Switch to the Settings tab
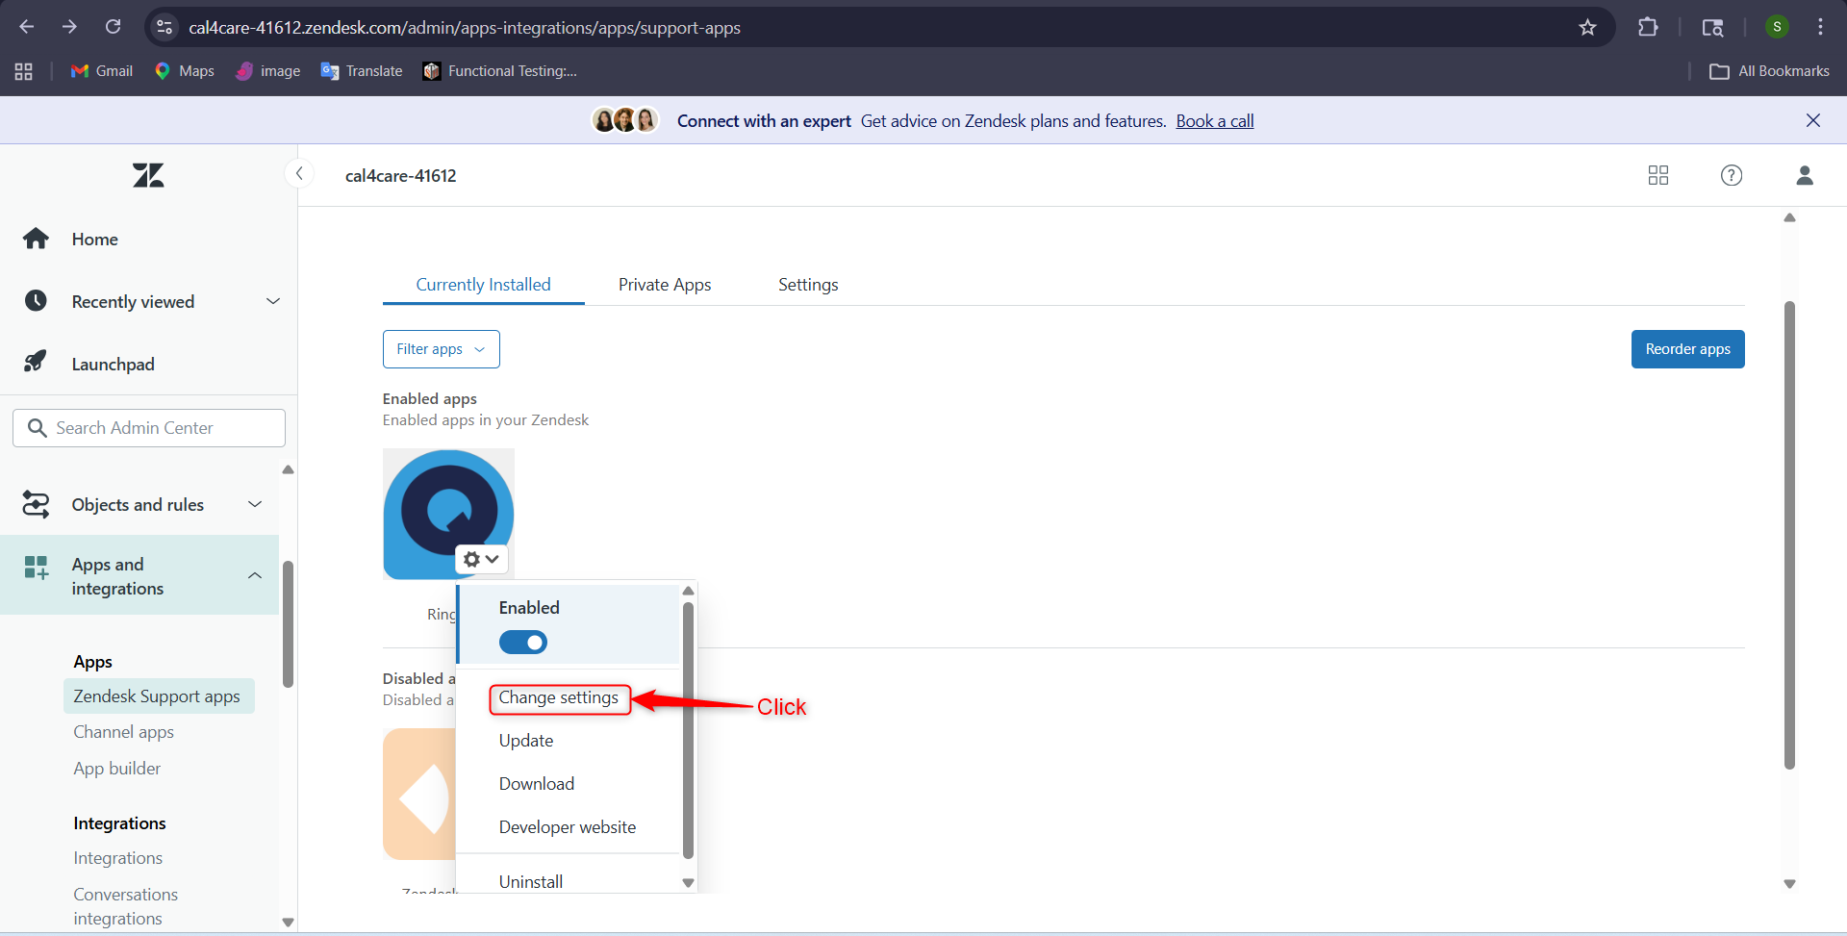The image size is (1847, 936). pyautogui.click(x=808, y=285)
